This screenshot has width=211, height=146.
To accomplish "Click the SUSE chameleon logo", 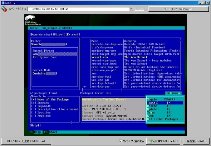I will (30, 18).
